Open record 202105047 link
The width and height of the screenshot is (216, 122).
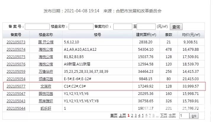coord(16,94)
